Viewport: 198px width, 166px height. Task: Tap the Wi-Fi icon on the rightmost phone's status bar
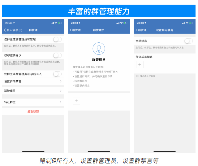point(187,23)
